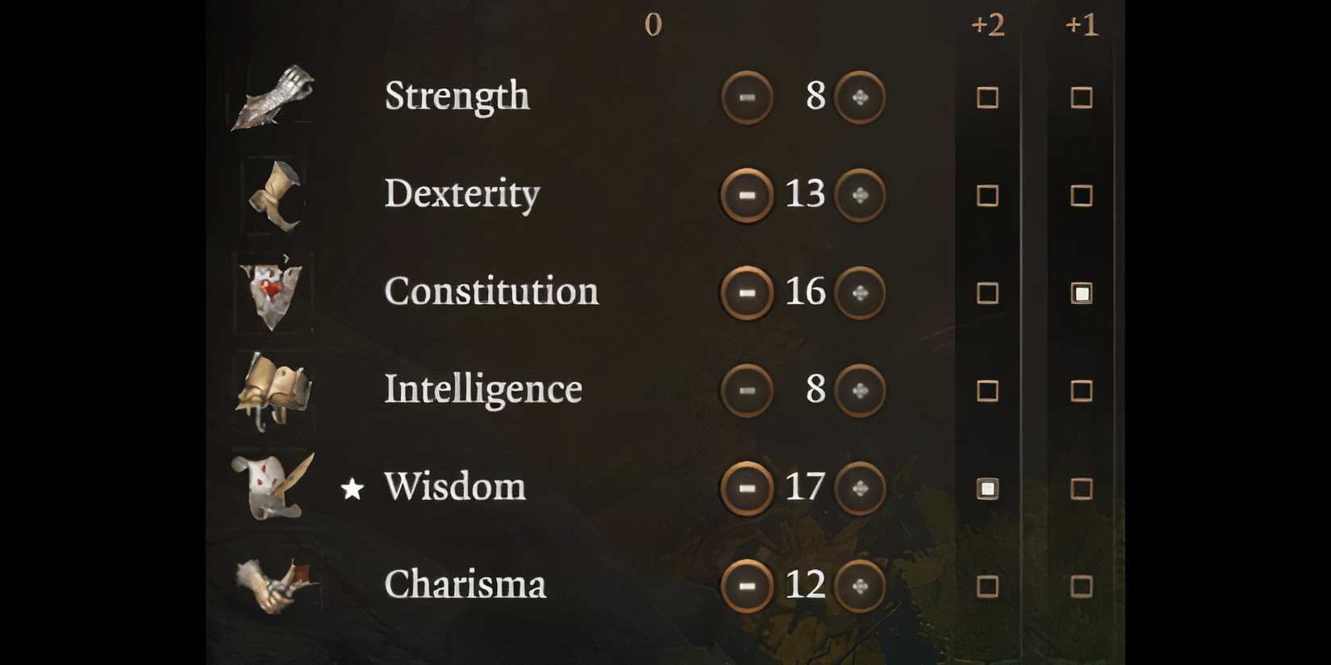Select the Strength gauntlet icon
Viewport: 1331px width, 665px height.
coord(274,97)
